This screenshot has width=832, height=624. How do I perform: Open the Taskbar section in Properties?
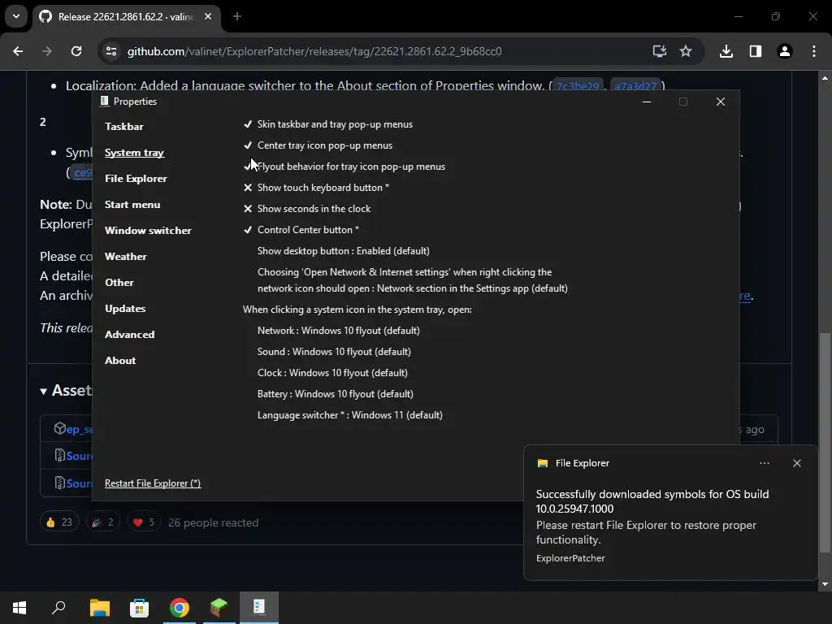point(124,126)
